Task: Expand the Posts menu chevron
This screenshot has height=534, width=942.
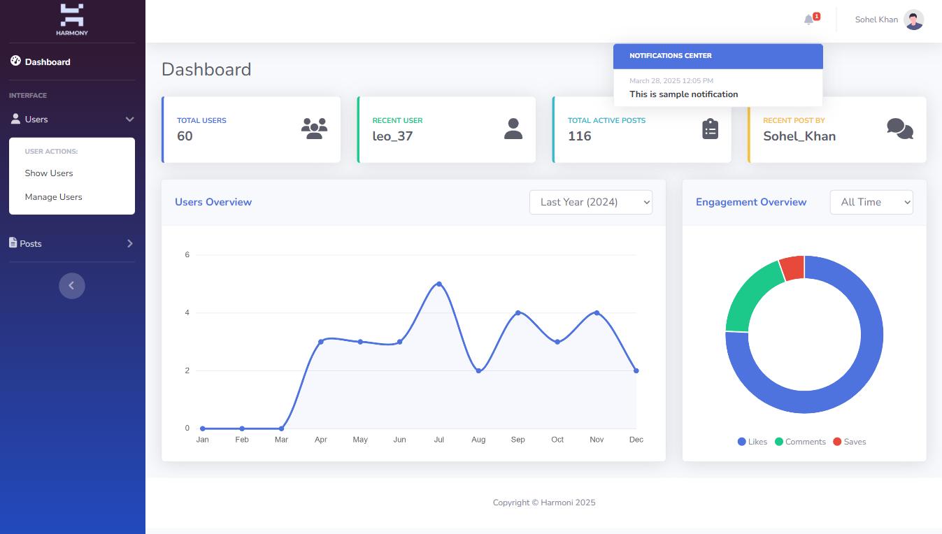Action: pos(130,243)
